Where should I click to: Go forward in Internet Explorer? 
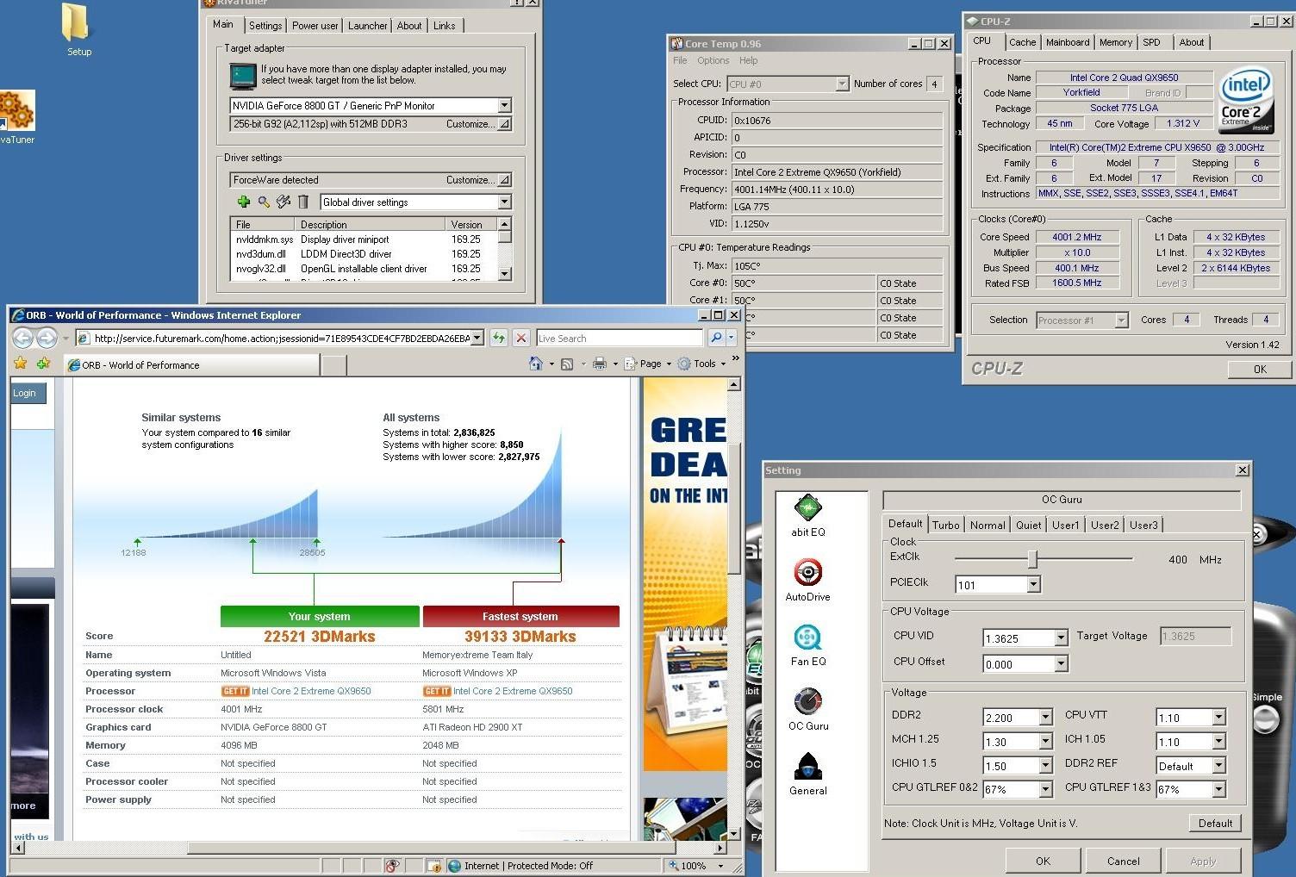coord(47,339)
